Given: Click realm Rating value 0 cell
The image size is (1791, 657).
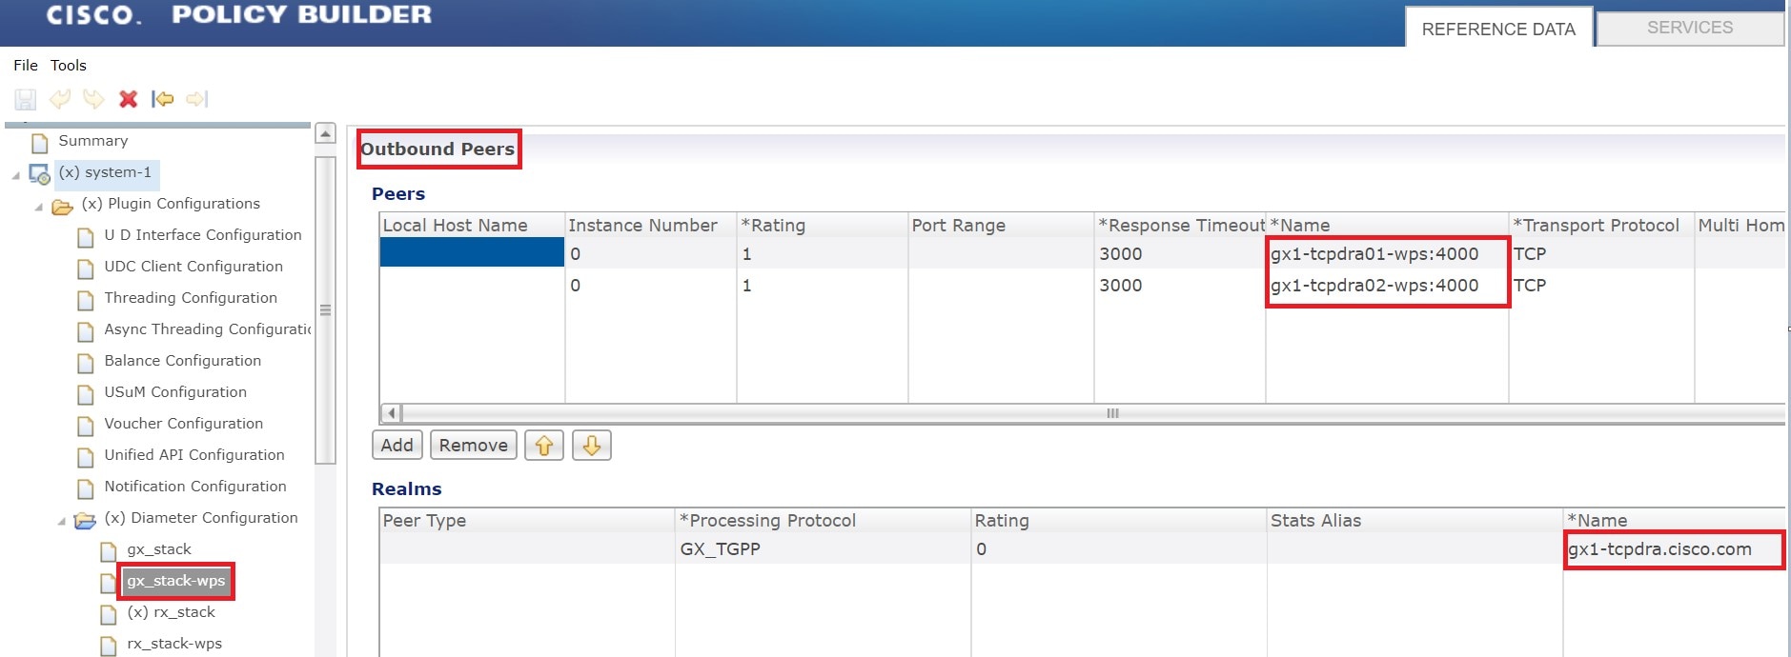Looking at the screenshot, I should [x=1118, y=549].
